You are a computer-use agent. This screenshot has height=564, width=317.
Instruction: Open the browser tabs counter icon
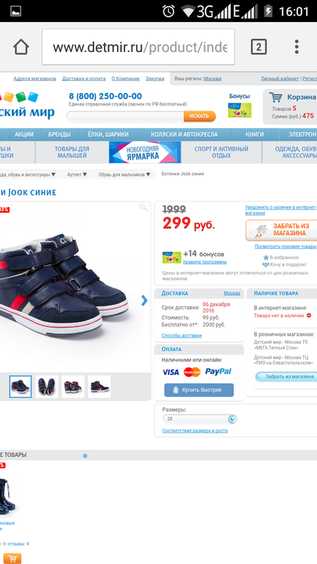(x=258, y=47)
